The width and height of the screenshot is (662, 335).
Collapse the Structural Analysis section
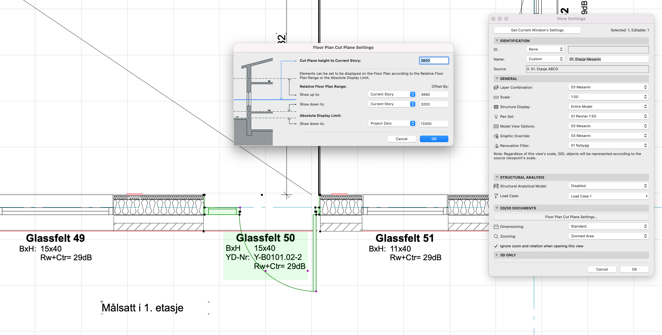(497, 177)
